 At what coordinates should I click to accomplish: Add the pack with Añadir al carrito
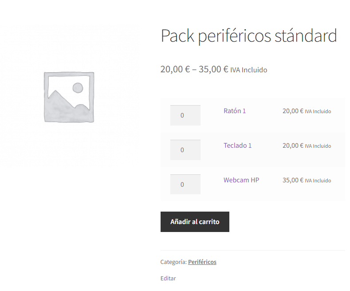(195, 222)
